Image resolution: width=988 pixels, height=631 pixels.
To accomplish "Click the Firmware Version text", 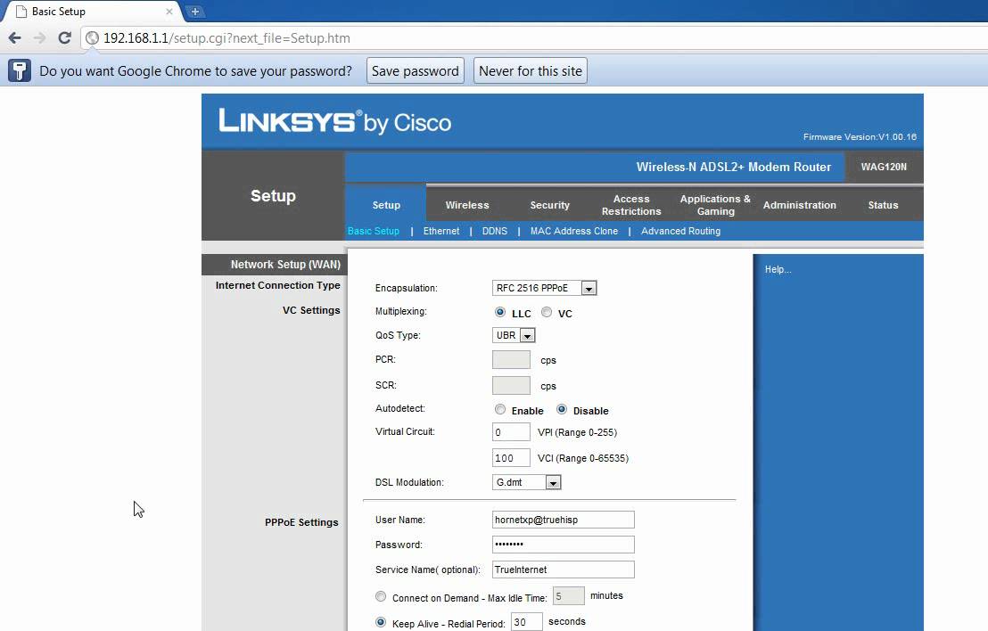I will tap(860, 136).
